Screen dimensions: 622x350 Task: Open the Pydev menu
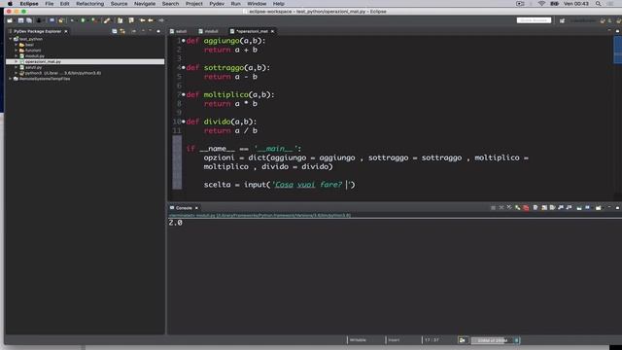[x=217, y=4]
